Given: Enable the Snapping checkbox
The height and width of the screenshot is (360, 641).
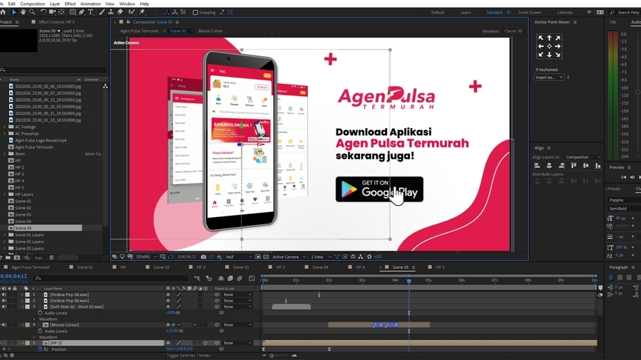Looking at the screenshot, I should [x=195, y=12].
